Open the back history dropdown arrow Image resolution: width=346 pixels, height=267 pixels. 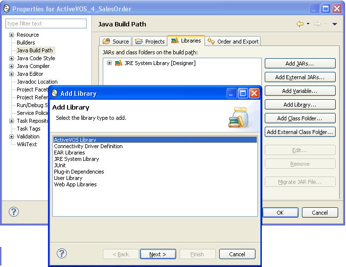click(308, 23)
